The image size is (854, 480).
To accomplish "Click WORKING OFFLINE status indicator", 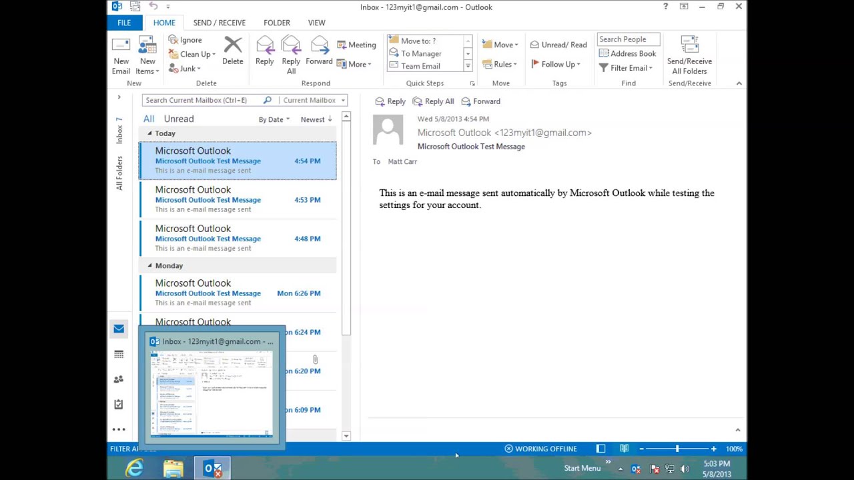I will (540, 449).
